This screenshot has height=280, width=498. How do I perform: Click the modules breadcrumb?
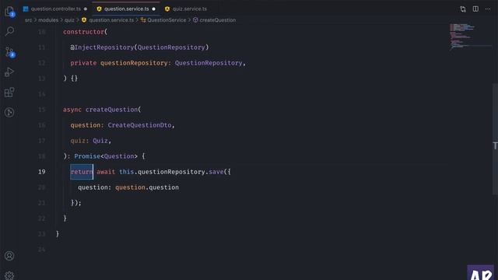(48, 20)
